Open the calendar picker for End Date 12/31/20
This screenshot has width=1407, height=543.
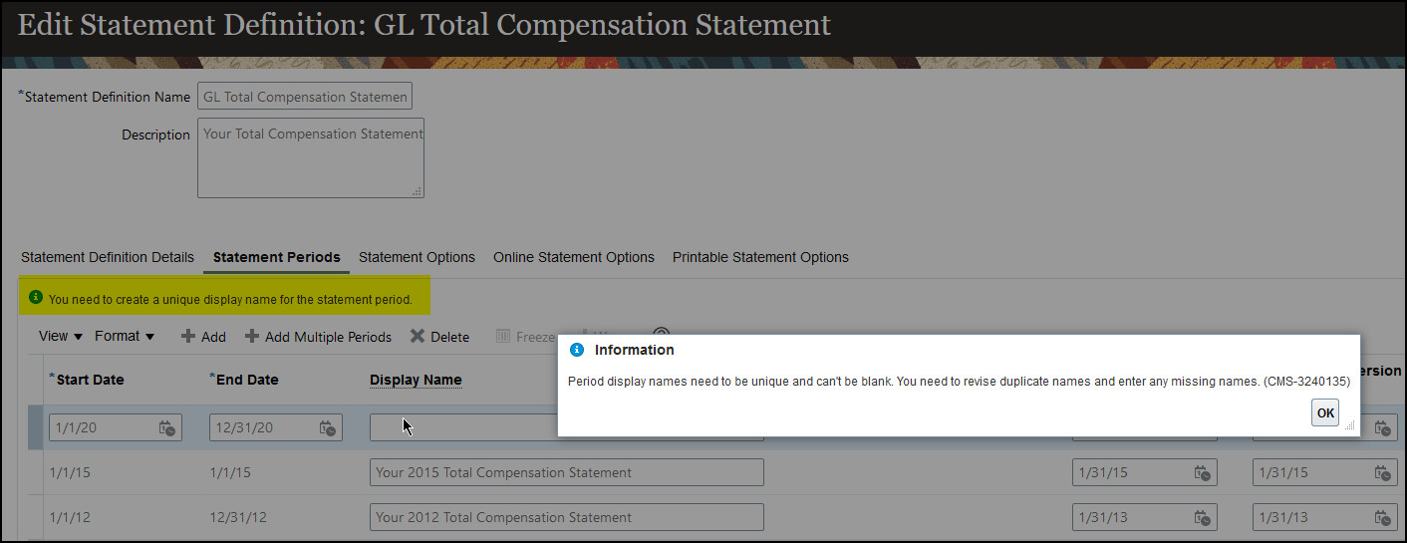click(x=328, y=428)
